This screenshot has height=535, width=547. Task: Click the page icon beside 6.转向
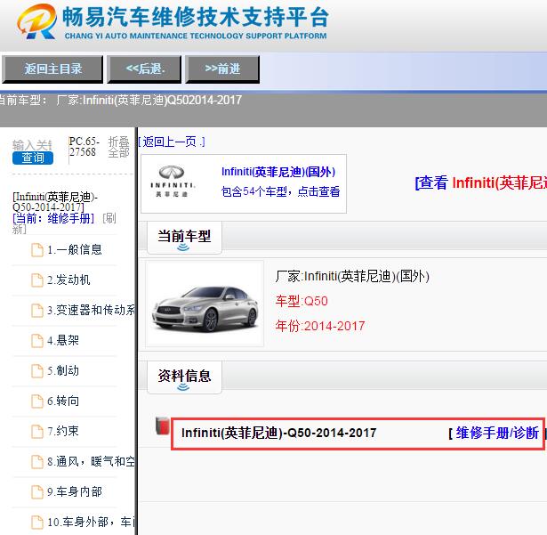coord(37,401)
